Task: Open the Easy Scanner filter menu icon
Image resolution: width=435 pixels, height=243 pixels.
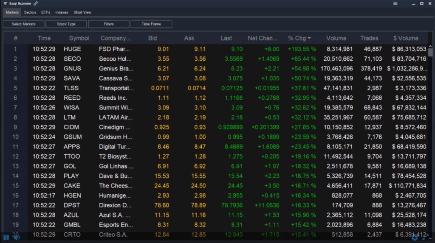Action: click(5, 3)
